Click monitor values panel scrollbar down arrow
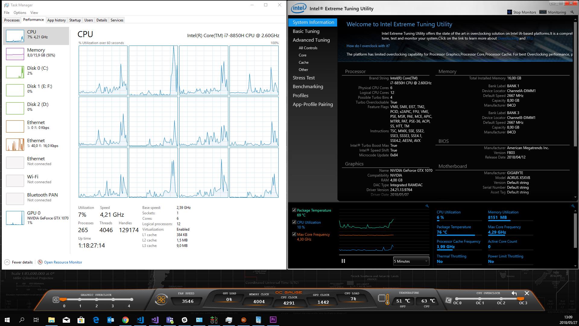The image size is (579, 326). click(x=575, y=266)
